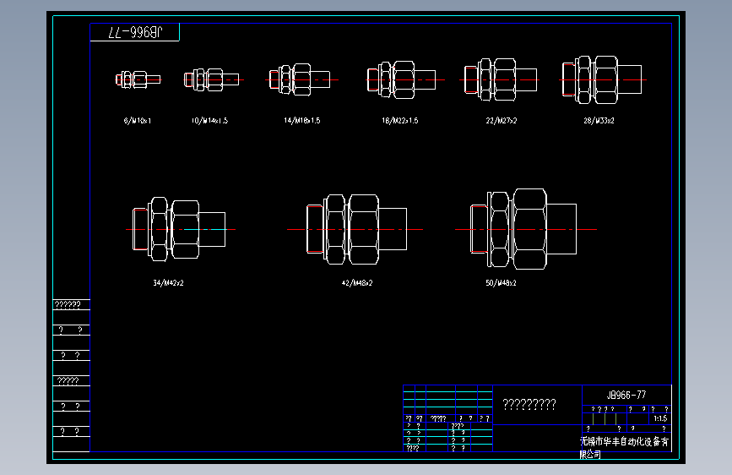The image size is (732, 475).
Task: Select the 18/M22x1.5 fitting drawing
Action: (404, 79)
